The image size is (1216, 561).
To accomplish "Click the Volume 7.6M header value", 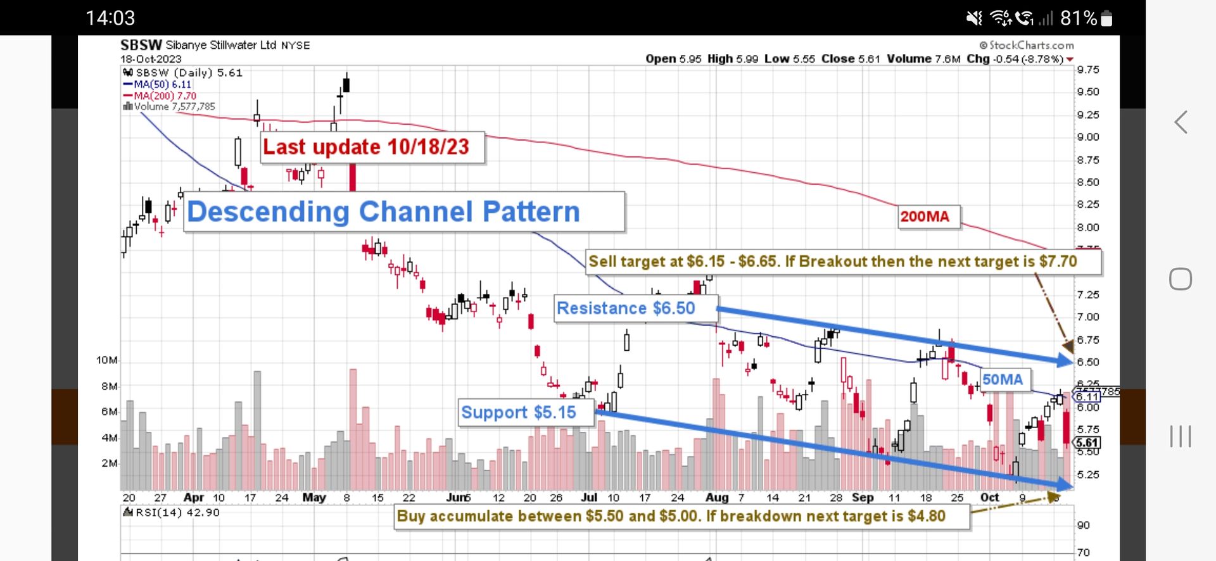I will 923,59.
